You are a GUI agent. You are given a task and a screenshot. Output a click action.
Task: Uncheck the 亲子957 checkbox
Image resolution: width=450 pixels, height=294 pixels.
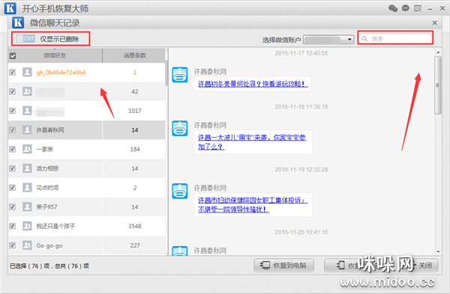coord(12,206)
